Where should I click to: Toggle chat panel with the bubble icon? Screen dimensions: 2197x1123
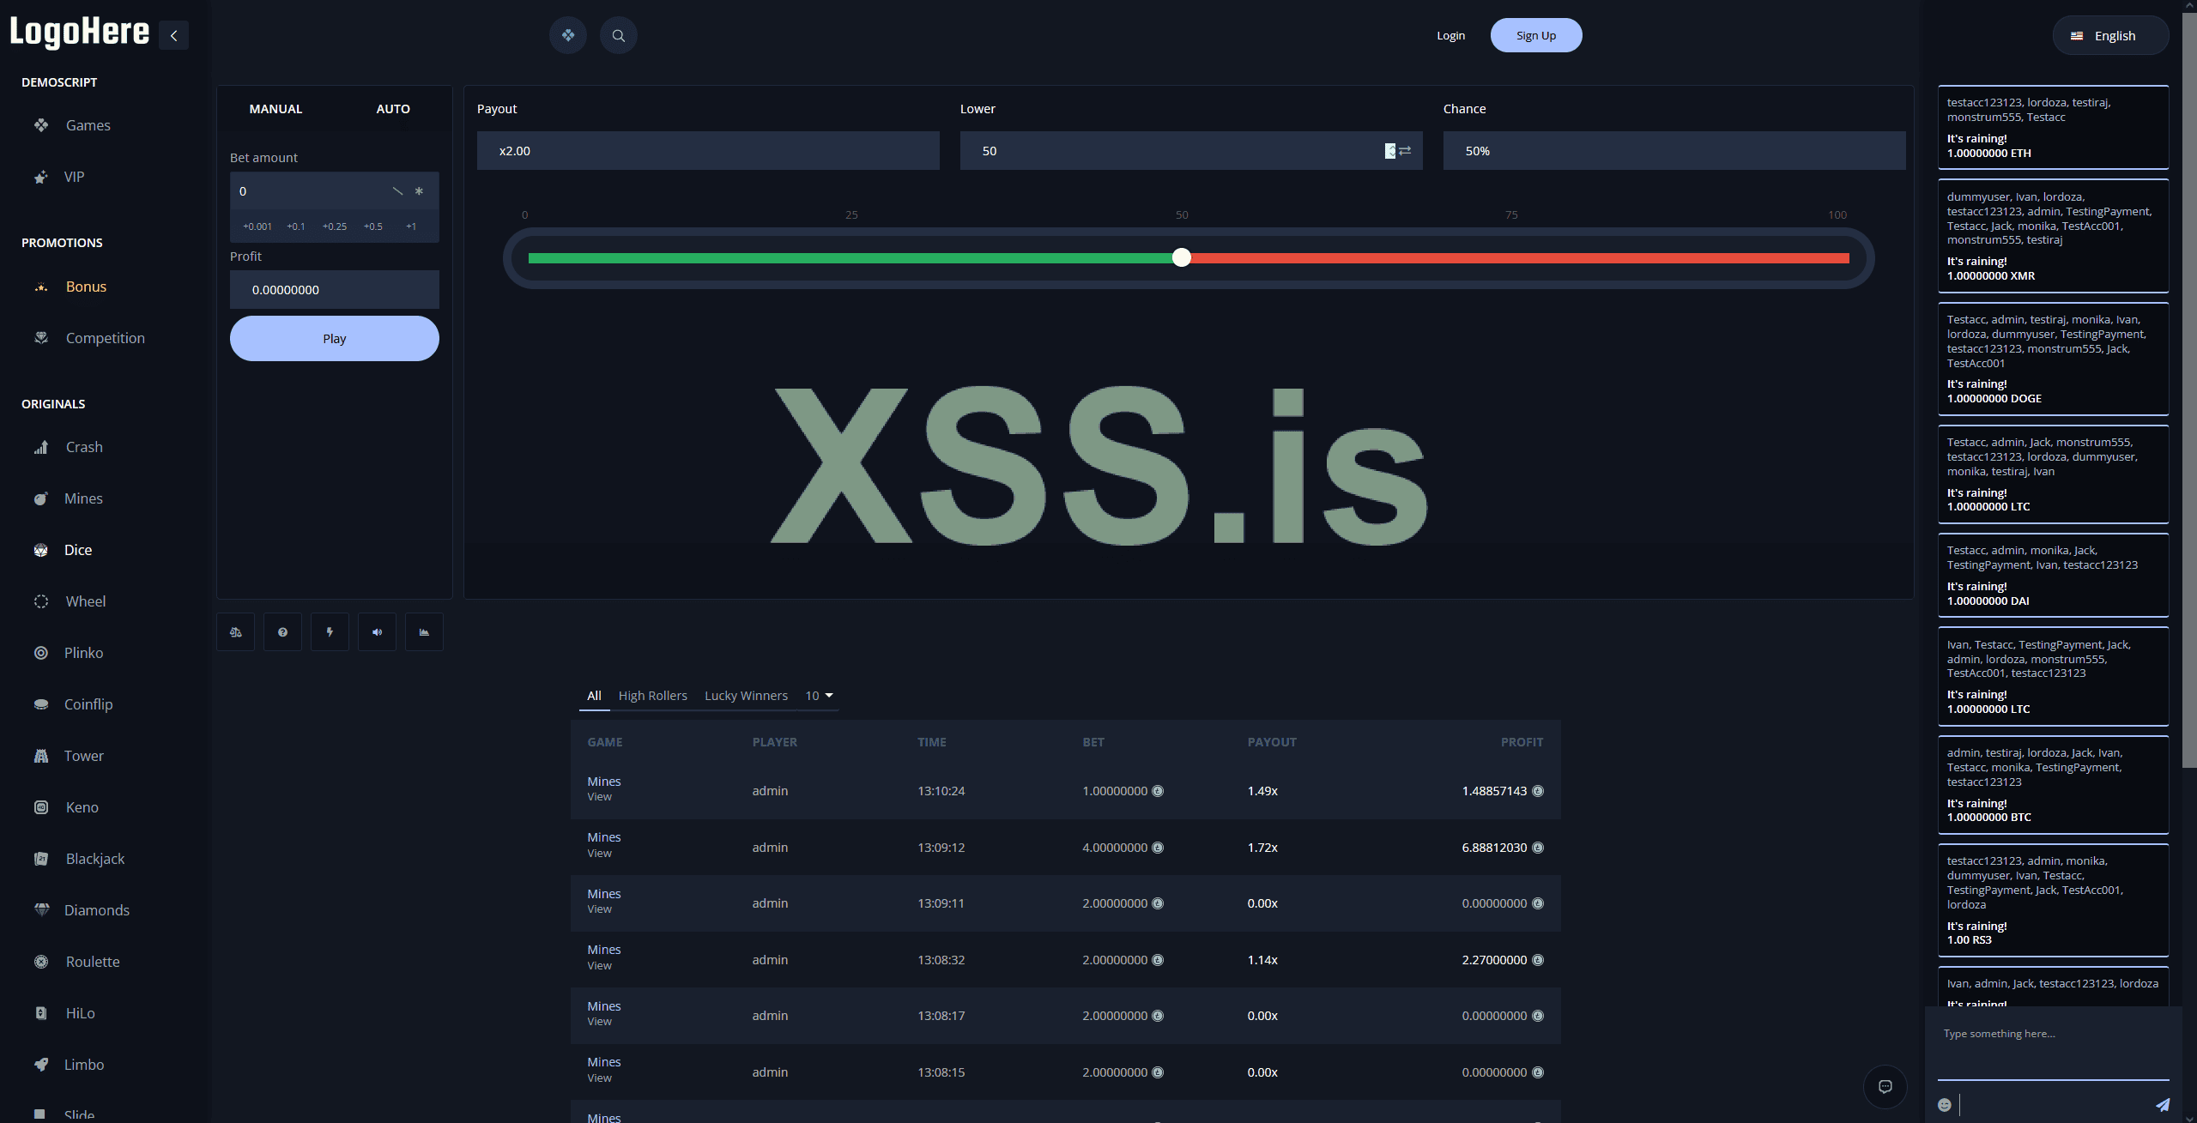point(1885,1087)
